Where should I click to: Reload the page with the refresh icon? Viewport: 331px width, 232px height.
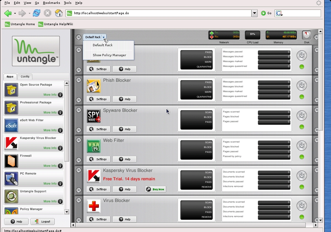pyautogui.click(x=37, y=13)
